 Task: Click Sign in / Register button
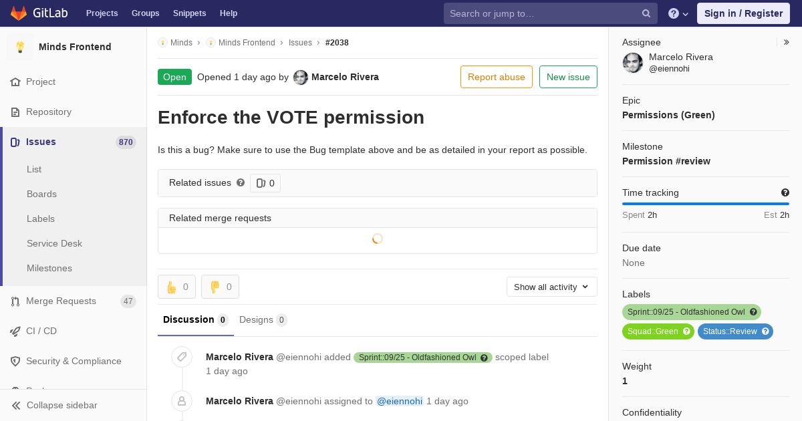743,13
